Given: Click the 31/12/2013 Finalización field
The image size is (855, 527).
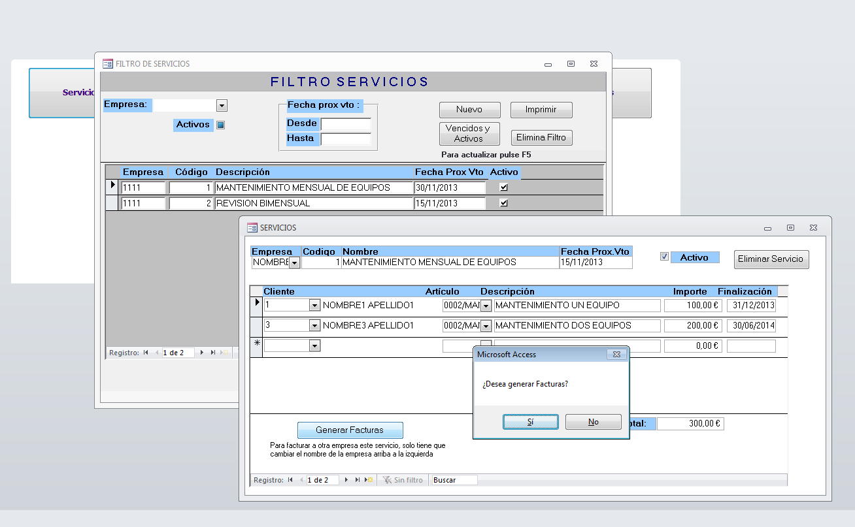Looking at the screenshot, I should [x=751, y=306].
